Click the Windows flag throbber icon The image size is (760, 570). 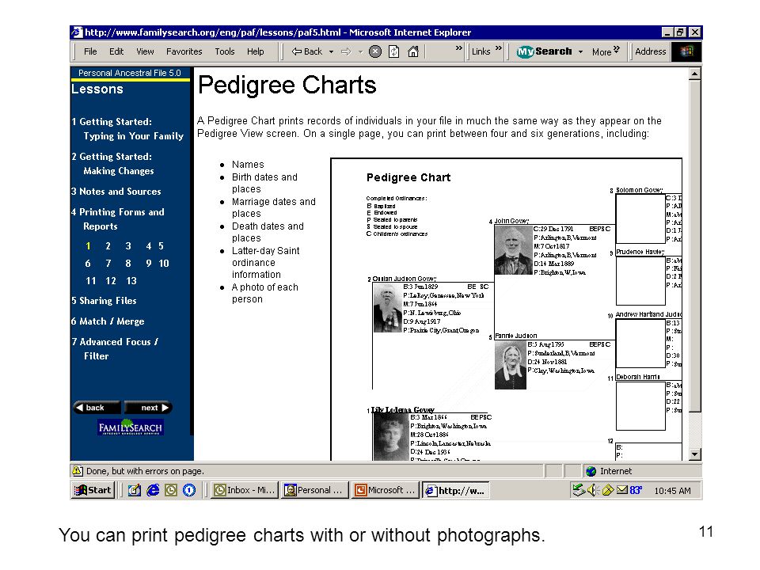click(686, 51)
